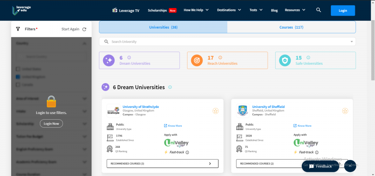Expand the Tuition Fee Budget filter
This screenshot has height=176, width=375.
[84, 137]
